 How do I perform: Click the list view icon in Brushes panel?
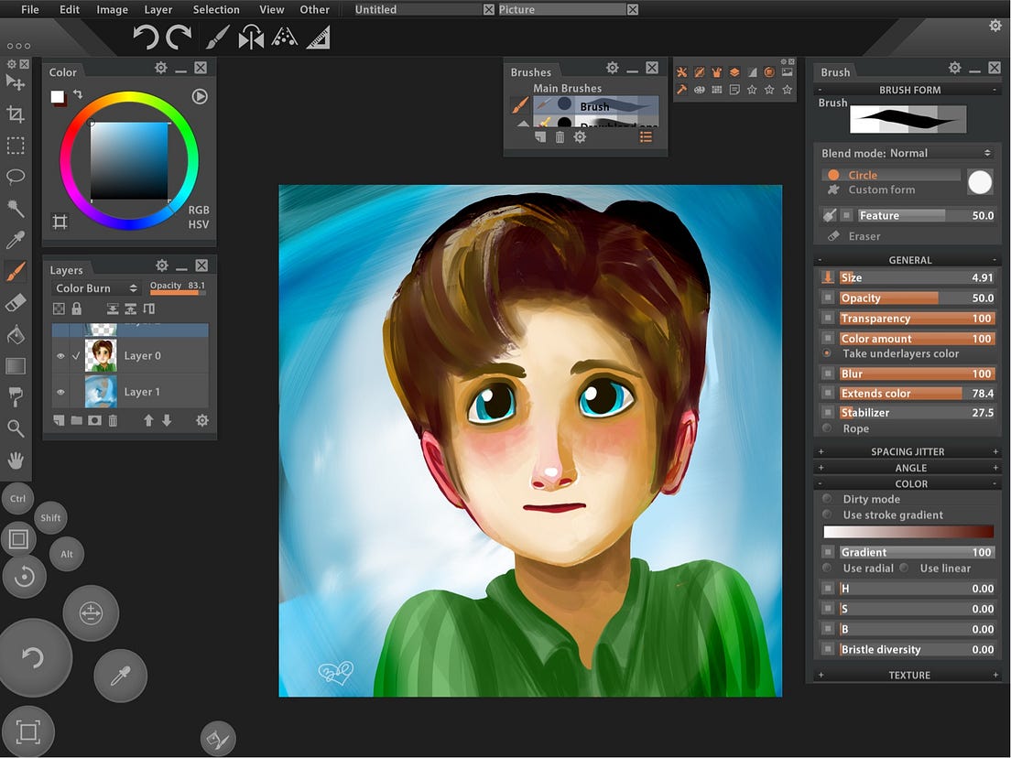(646, 136)
